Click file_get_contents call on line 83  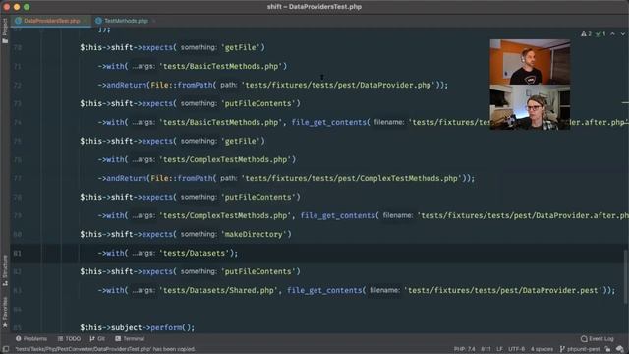324,291
